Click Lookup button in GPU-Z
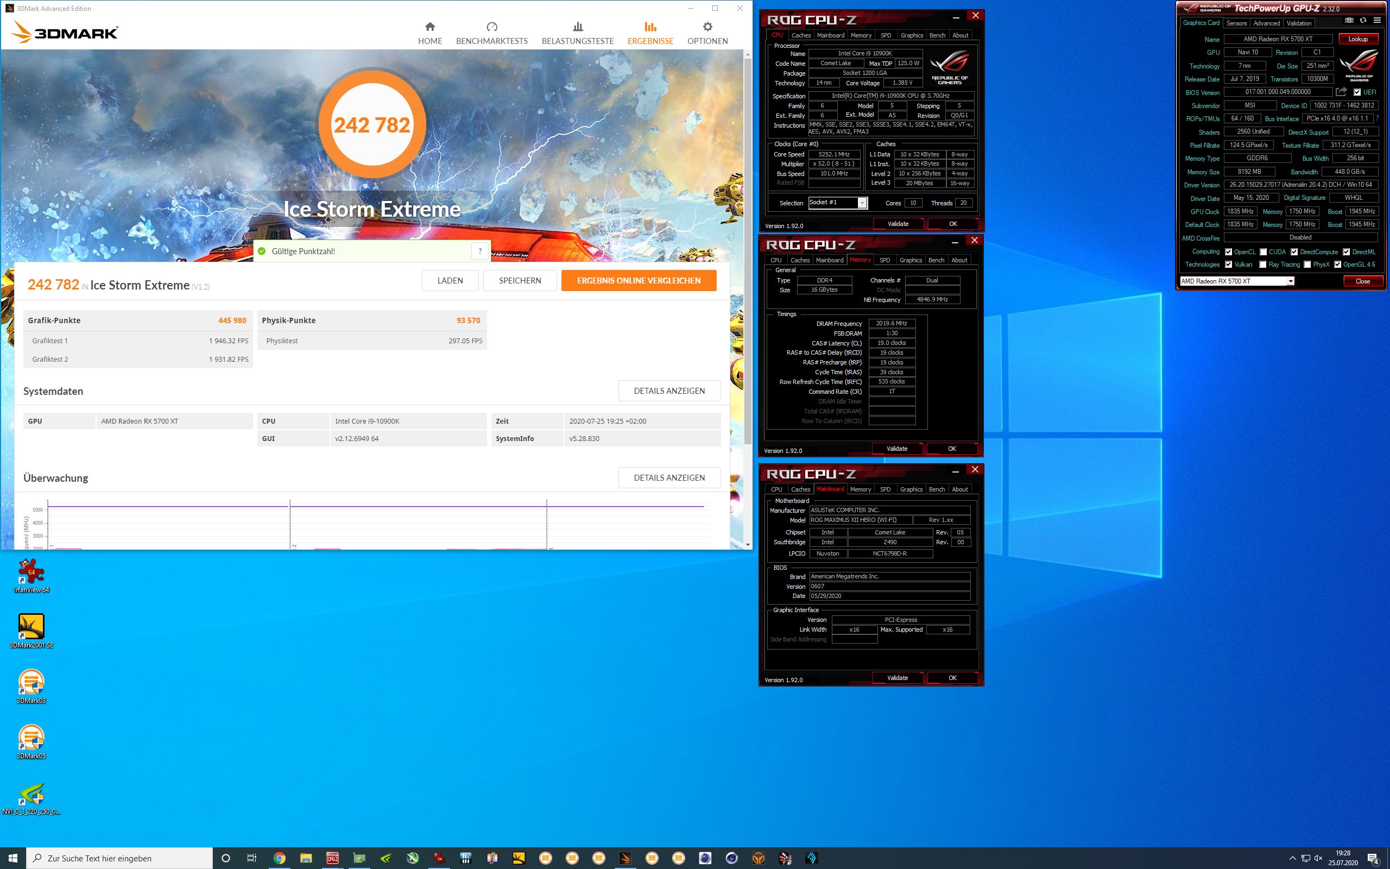1390x869 pixels. (x=1358, y=39)
